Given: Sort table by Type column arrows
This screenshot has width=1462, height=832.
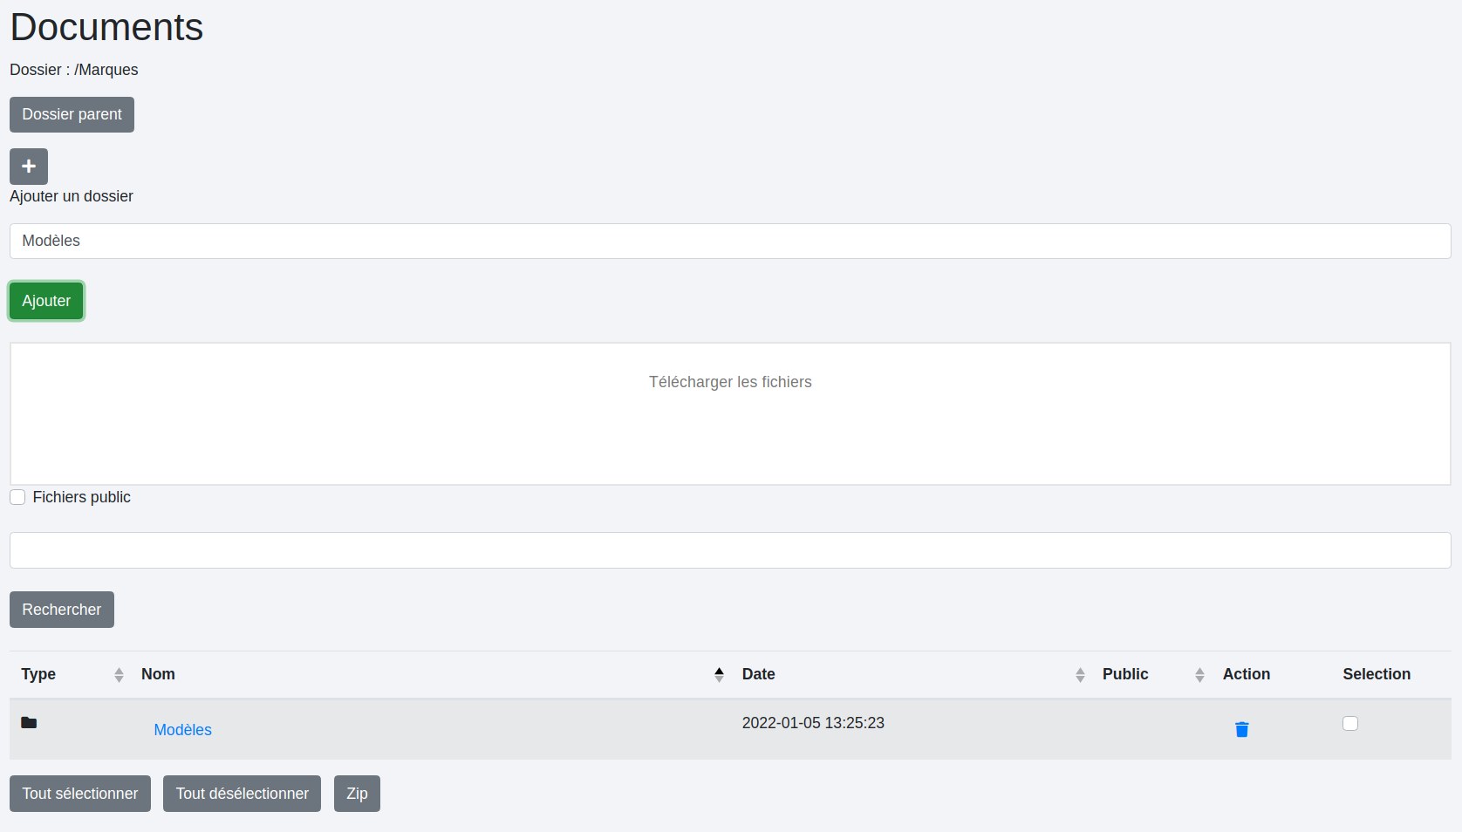Looking at the screenshot, I should tap(119, 674).
